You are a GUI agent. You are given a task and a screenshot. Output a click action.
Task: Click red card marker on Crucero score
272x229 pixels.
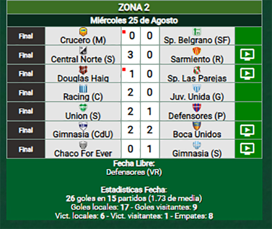[x=124, y=32]
